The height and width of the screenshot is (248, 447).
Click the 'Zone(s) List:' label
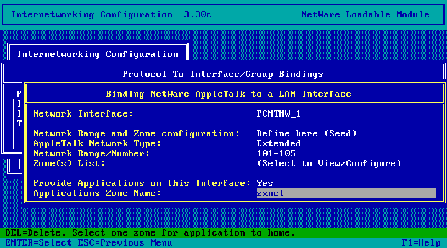69,164
